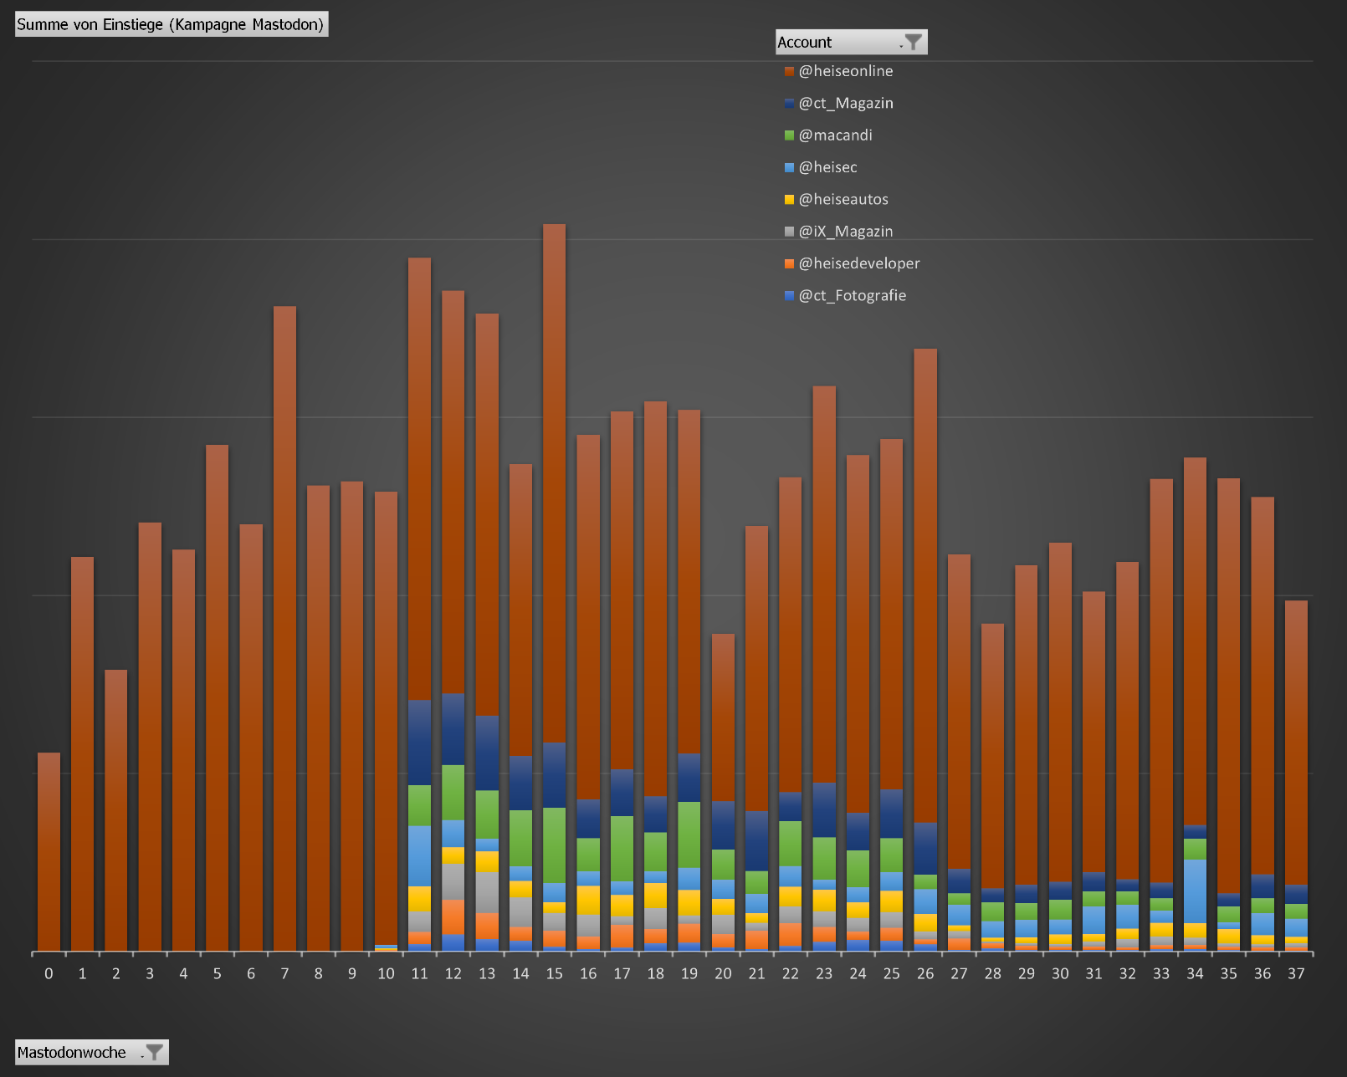Screen dimensions: 1347x1077
Task: Click the yellow @heiseautos legend marker
Action: [x=789, y=200]
